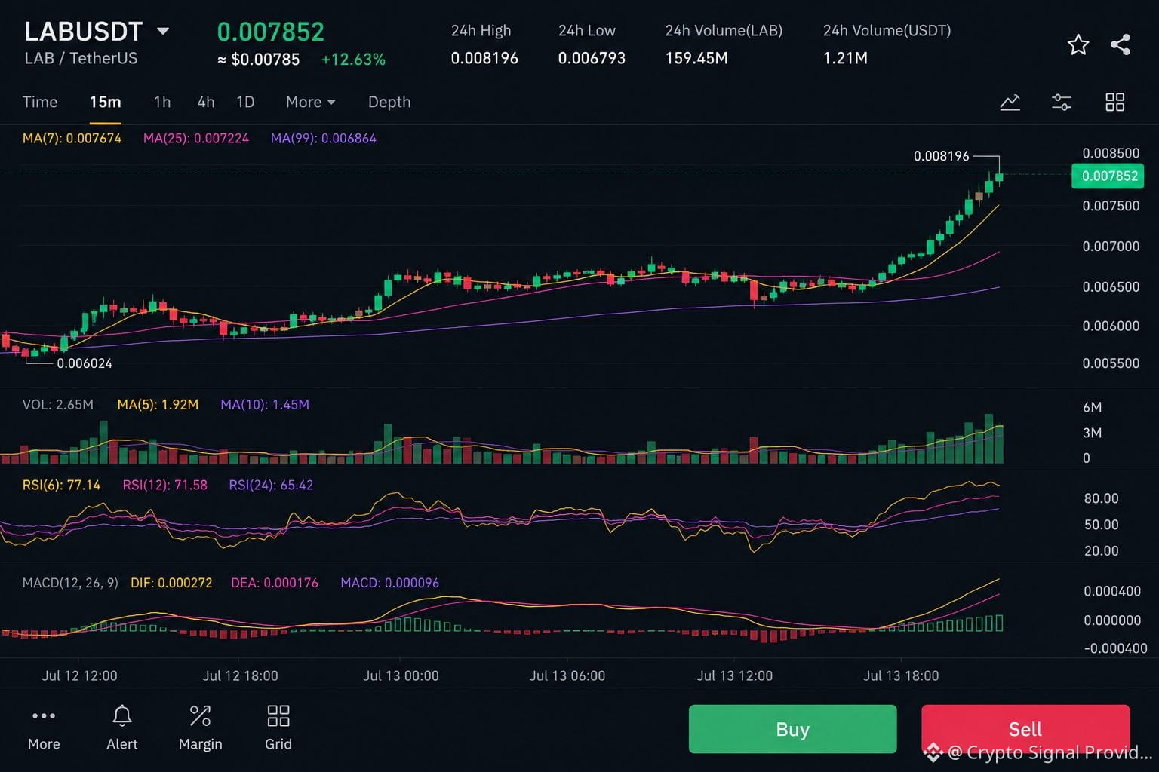The image size is (1159, 772).
Task: Click the DIF: 0.000272 value
Action: [171, 583]
